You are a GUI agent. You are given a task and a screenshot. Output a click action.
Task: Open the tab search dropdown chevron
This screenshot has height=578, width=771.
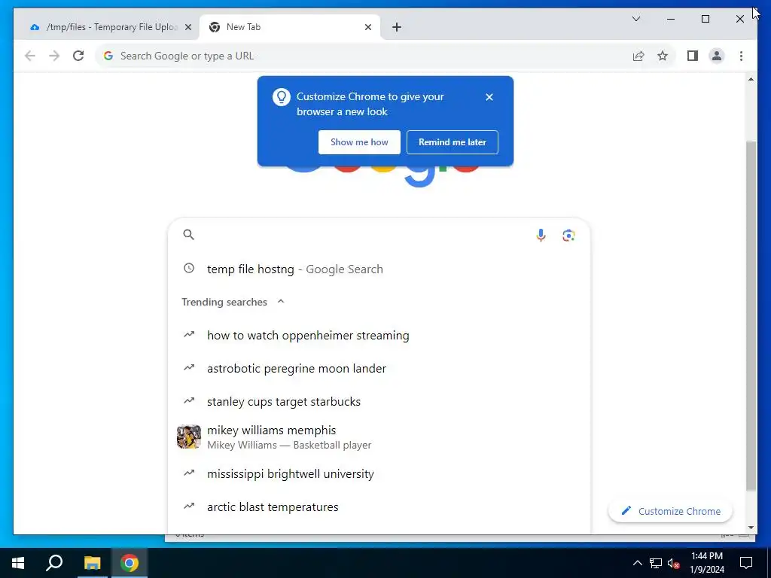coord(635,19)
